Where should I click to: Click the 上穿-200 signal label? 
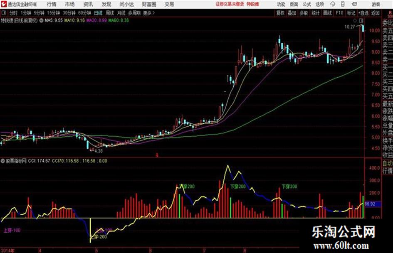tap(99, 236)
